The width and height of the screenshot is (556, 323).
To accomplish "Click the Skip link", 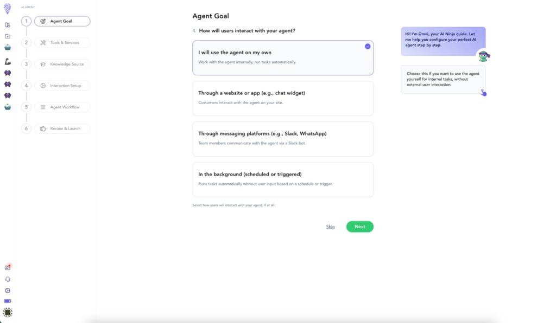I will [331, 226].
